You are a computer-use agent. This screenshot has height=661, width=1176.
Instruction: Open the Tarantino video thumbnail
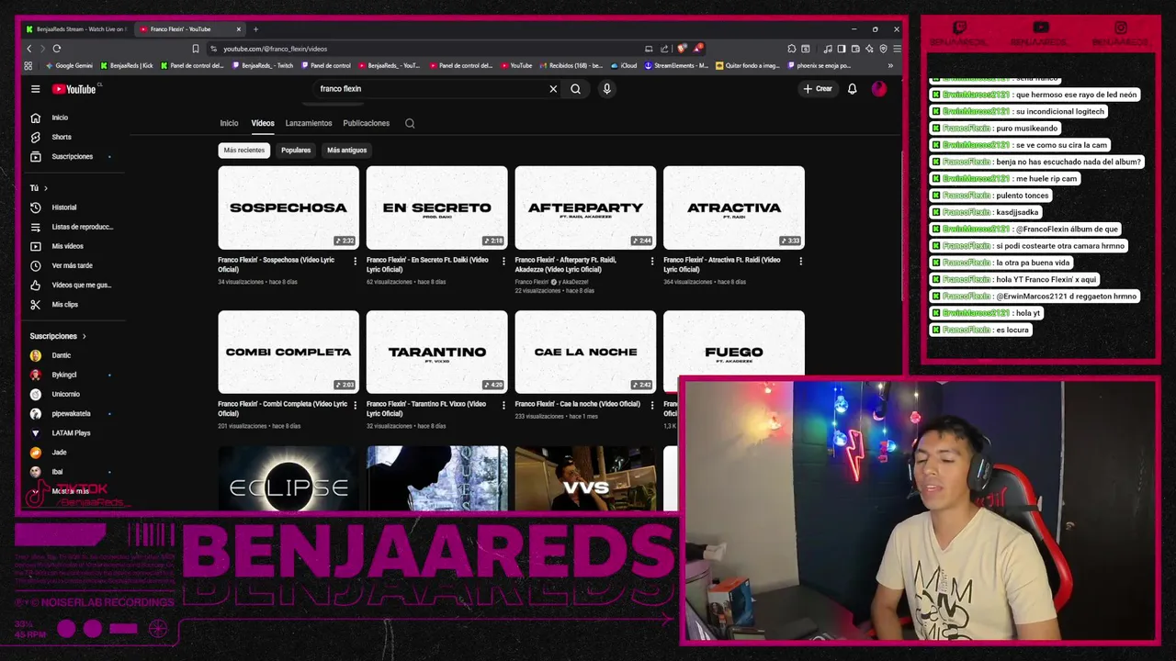click(436, 352)
